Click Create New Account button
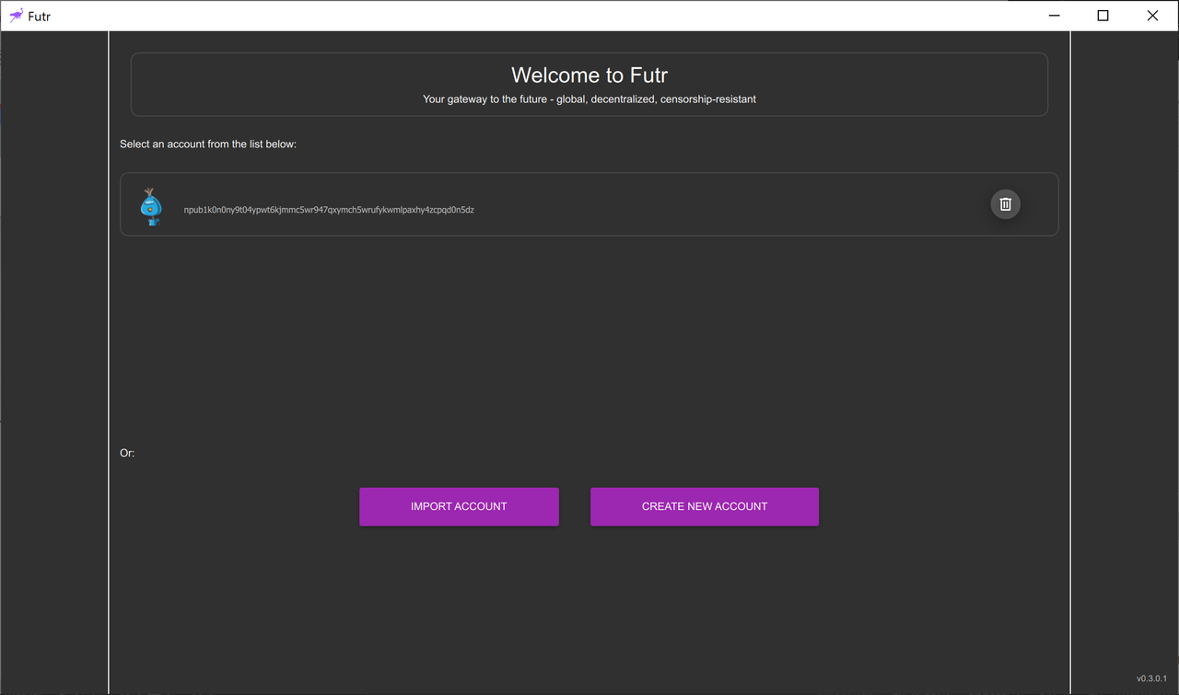The image size is (1179, 695). [705, 506]
